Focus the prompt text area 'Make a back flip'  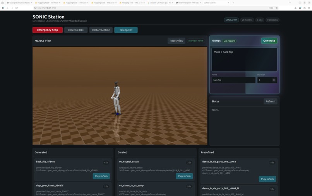tap(244, 60)
